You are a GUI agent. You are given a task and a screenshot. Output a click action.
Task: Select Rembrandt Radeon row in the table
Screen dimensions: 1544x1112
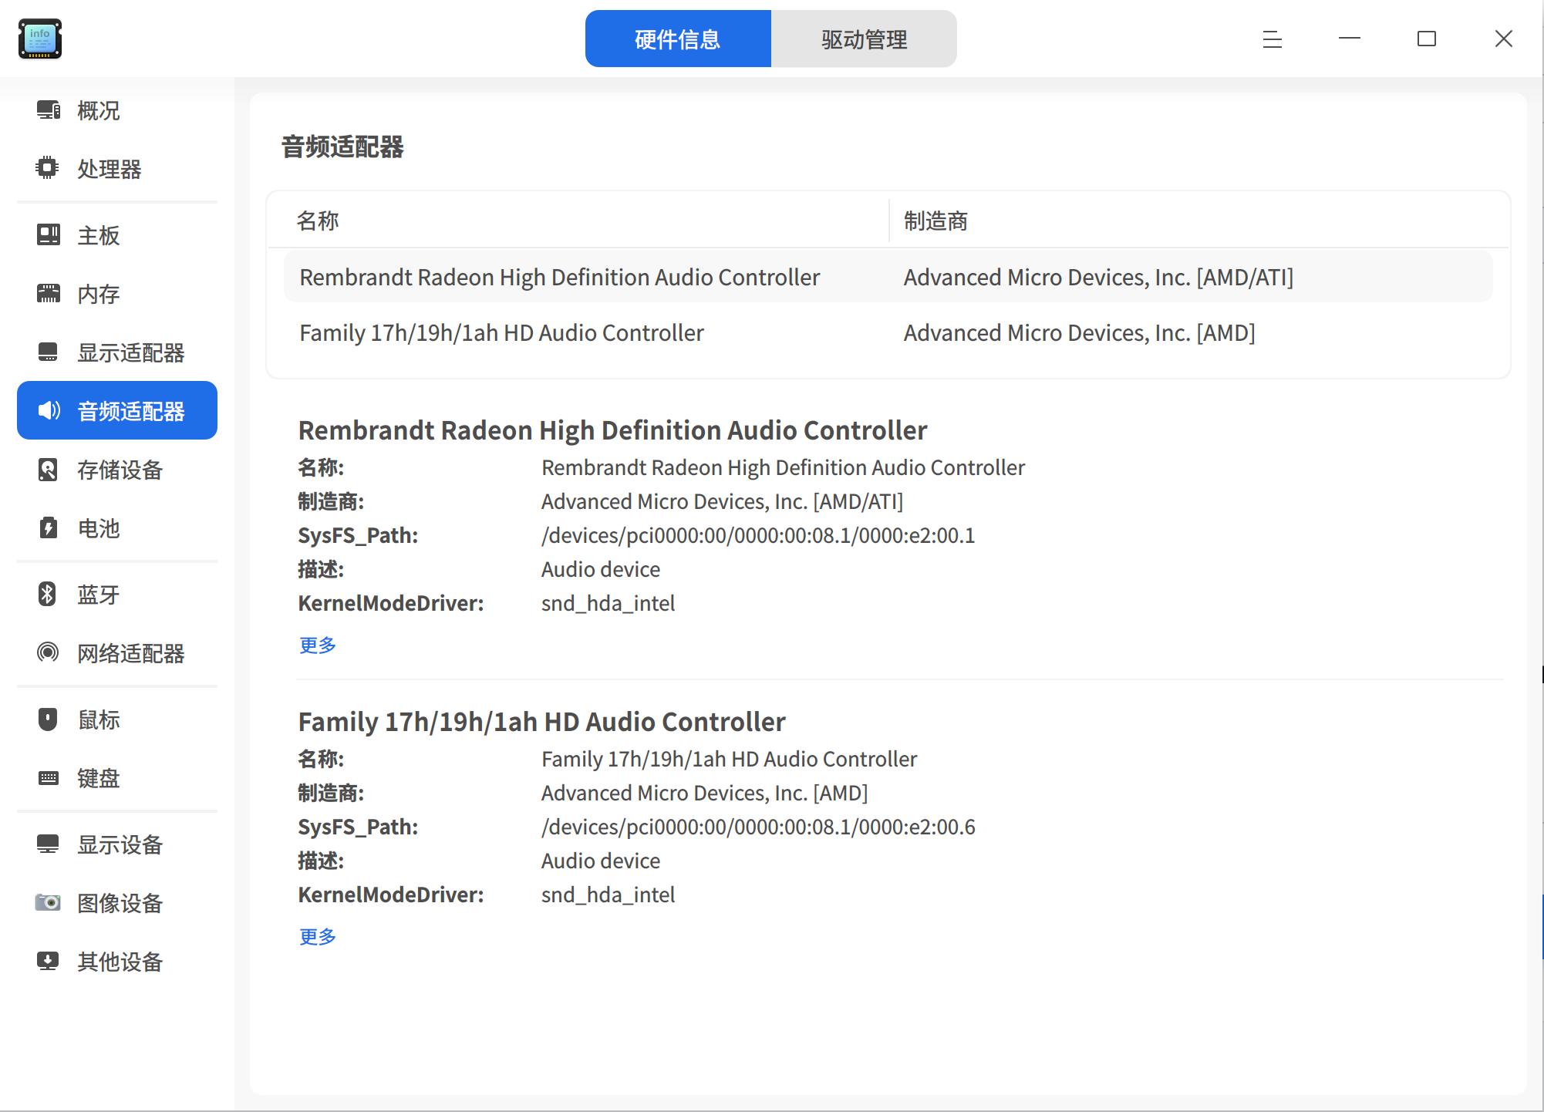888,277
